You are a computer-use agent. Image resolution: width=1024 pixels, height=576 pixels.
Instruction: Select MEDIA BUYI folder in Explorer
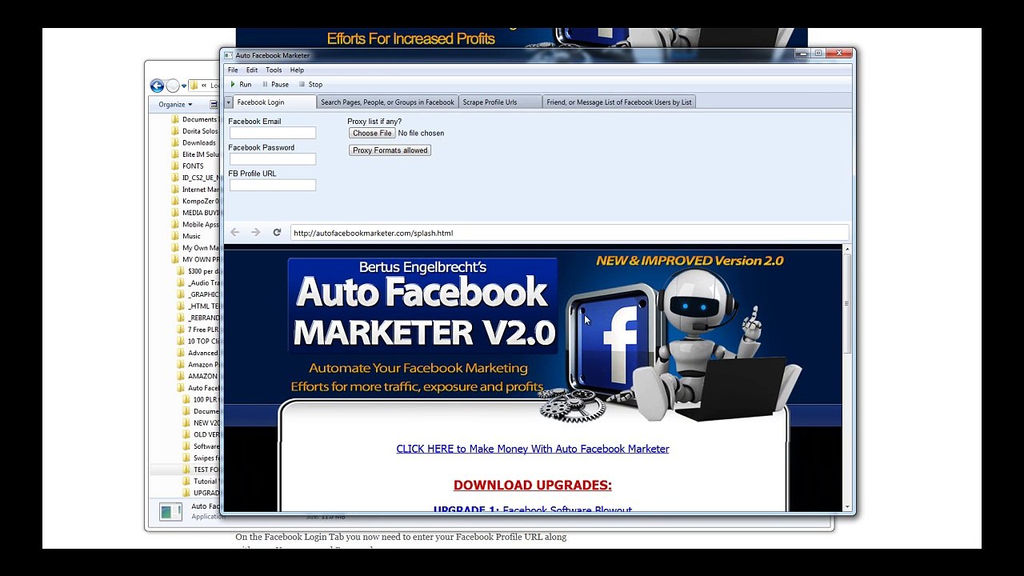click(x=194, y=213)
